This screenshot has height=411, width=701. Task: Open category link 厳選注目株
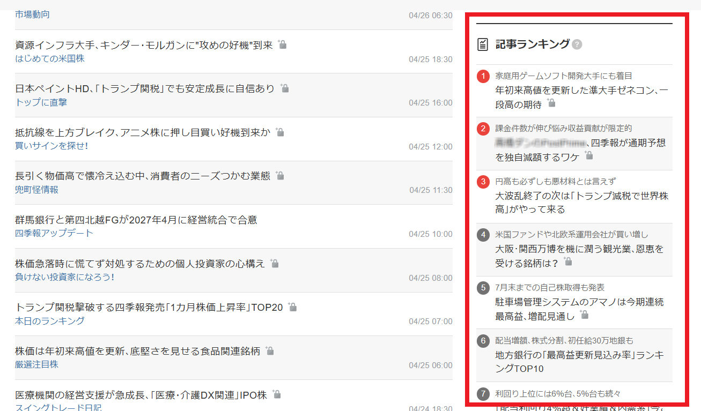point(36,364)
